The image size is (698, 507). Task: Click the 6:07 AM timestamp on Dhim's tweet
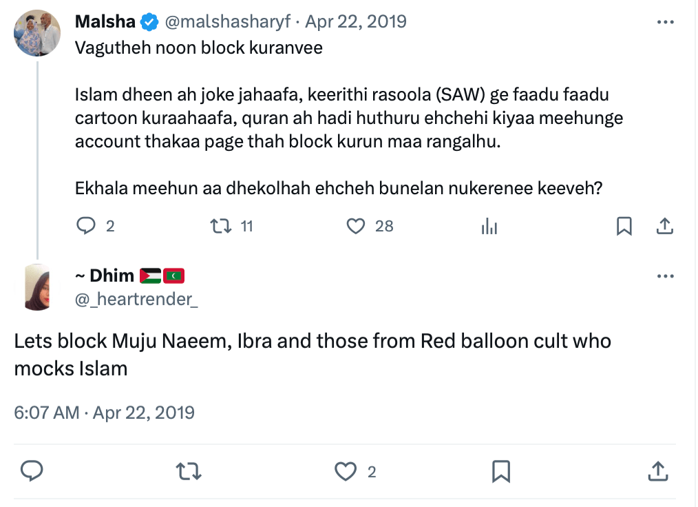coord(47,413)
